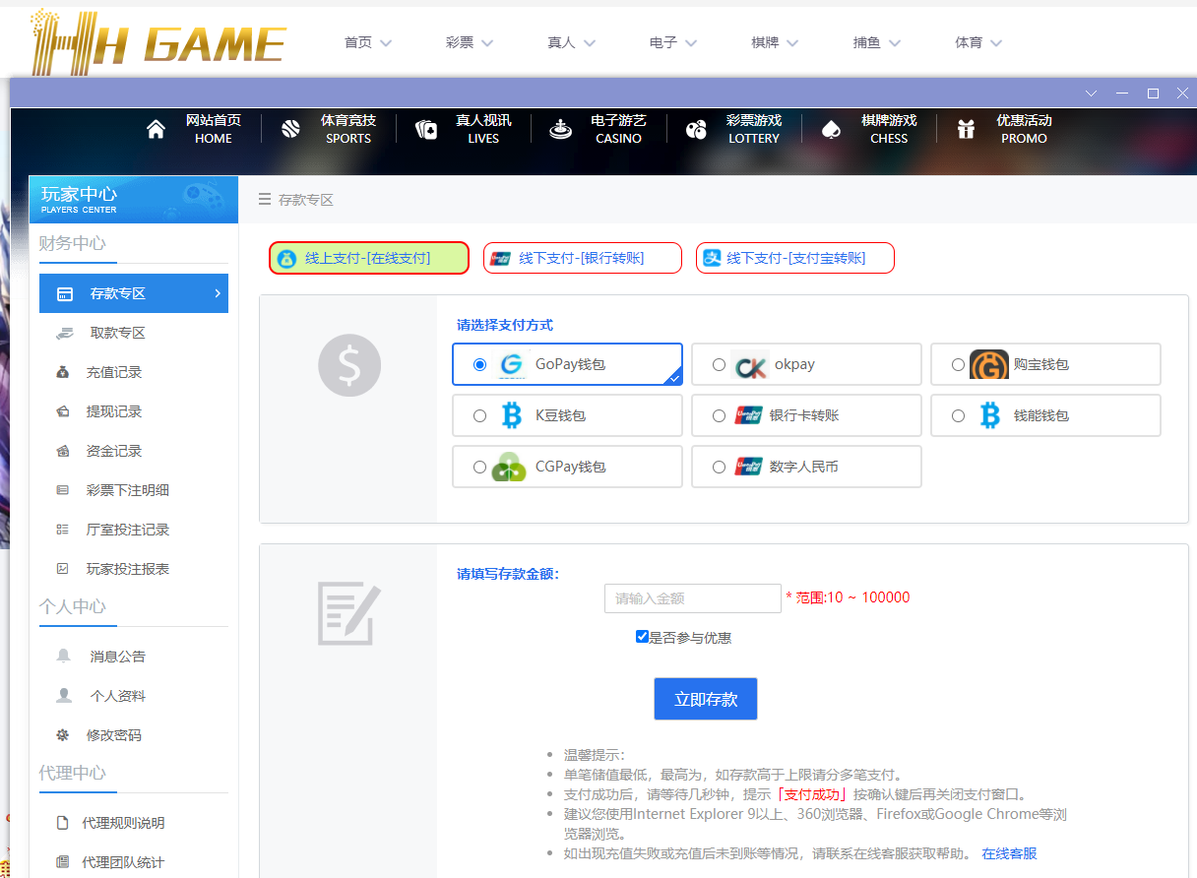Open the 电子 dropdown menu
This screenshot has height=878, width=1197.
[673, 42]
